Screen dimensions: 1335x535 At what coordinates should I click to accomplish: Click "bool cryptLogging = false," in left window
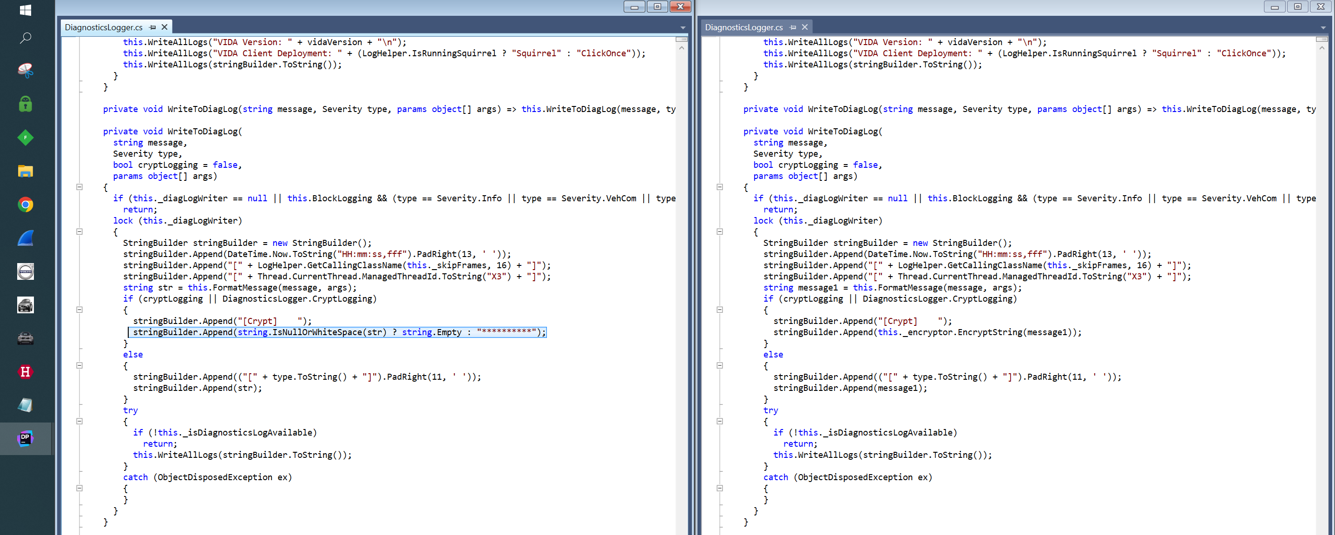pos(177,165)
